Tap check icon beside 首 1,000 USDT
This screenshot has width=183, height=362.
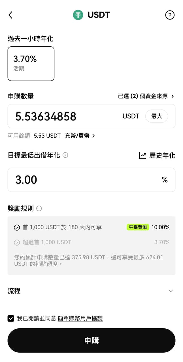tap(17, 227)
